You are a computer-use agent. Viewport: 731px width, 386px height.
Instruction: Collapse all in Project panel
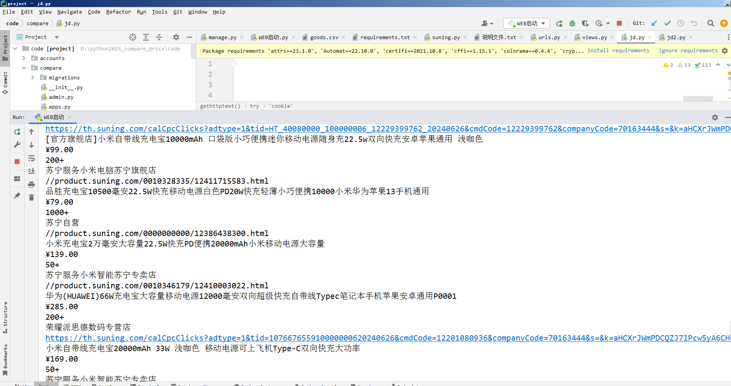159,37
